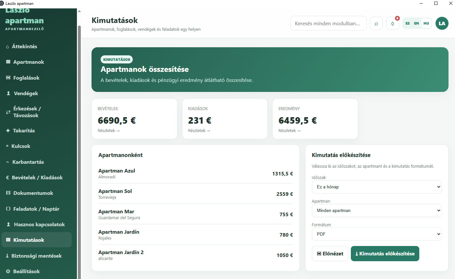
Task: Click the 2559 € amount
Action: click(x=285, y=194)
